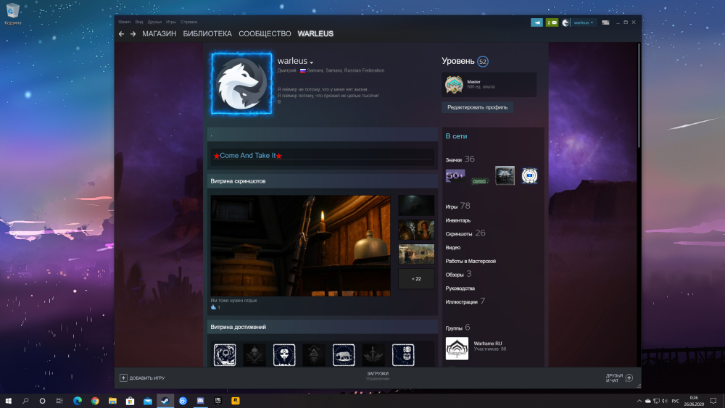This screenshot has height=408, width=725.
Task: Open Google Chrome from taskbar
Action: coord(95,401)
